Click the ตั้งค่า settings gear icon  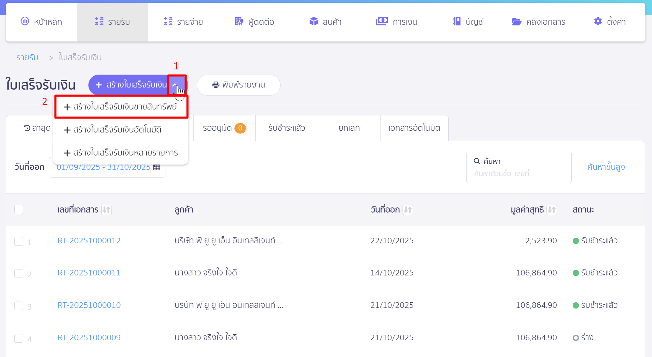point(597,21)
